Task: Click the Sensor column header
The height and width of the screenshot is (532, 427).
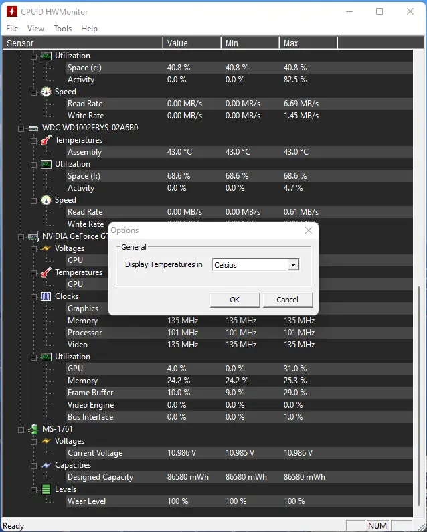Action: point(82,43)
